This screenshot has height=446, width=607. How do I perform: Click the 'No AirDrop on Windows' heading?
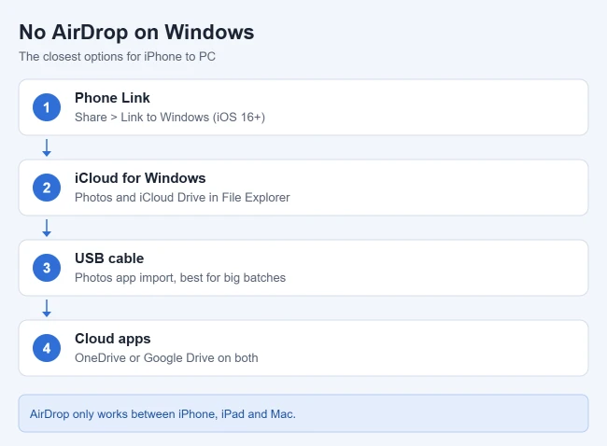pyautogui.click(x=136, y=32)
